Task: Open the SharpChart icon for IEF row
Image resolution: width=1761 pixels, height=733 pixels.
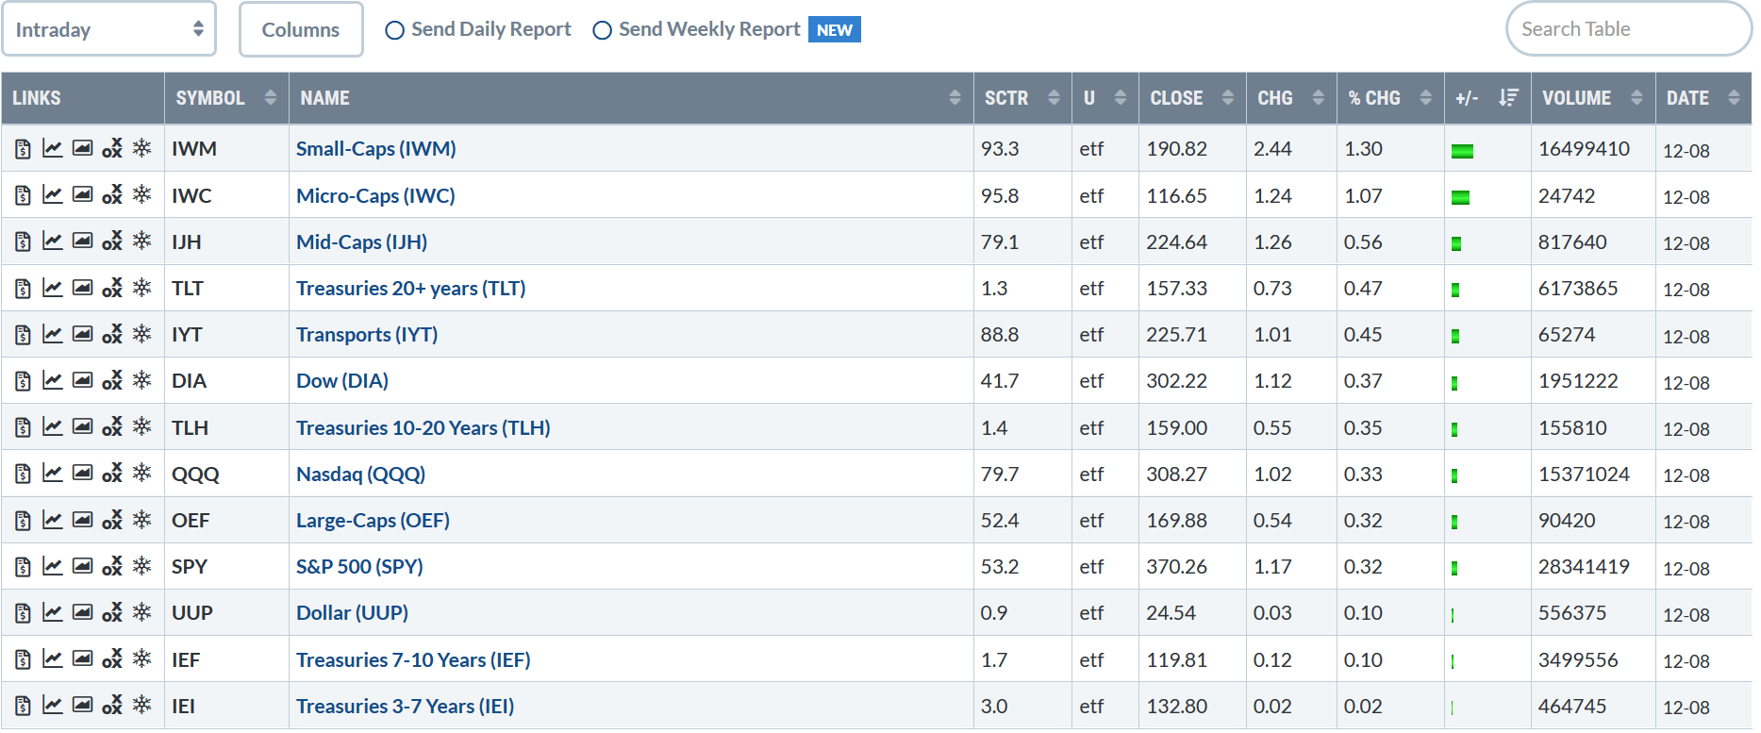Action: (53, 659)
